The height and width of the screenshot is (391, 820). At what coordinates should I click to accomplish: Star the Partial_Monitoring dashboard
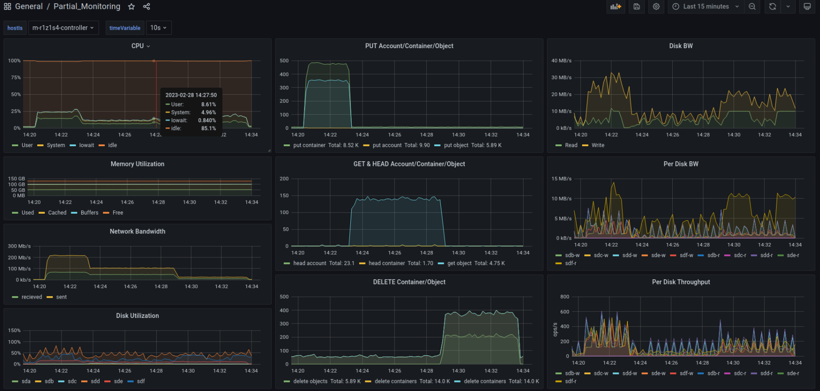[x=131, y=7]
